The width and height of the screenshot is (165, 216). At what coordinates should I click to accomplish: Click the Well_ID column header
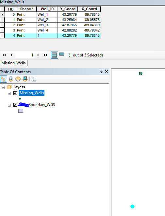tap(47, 9)
